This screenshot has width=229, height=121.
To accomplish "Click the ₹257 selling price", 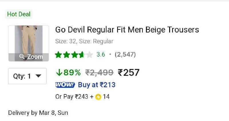I will pos(129,73).
